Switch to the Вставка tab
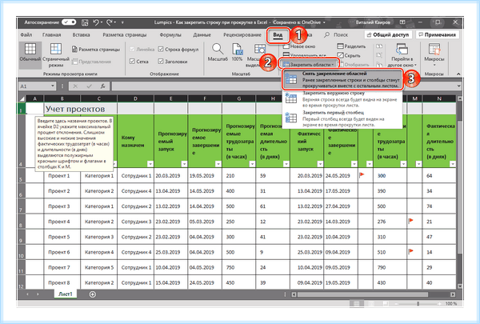 point(81,34)
